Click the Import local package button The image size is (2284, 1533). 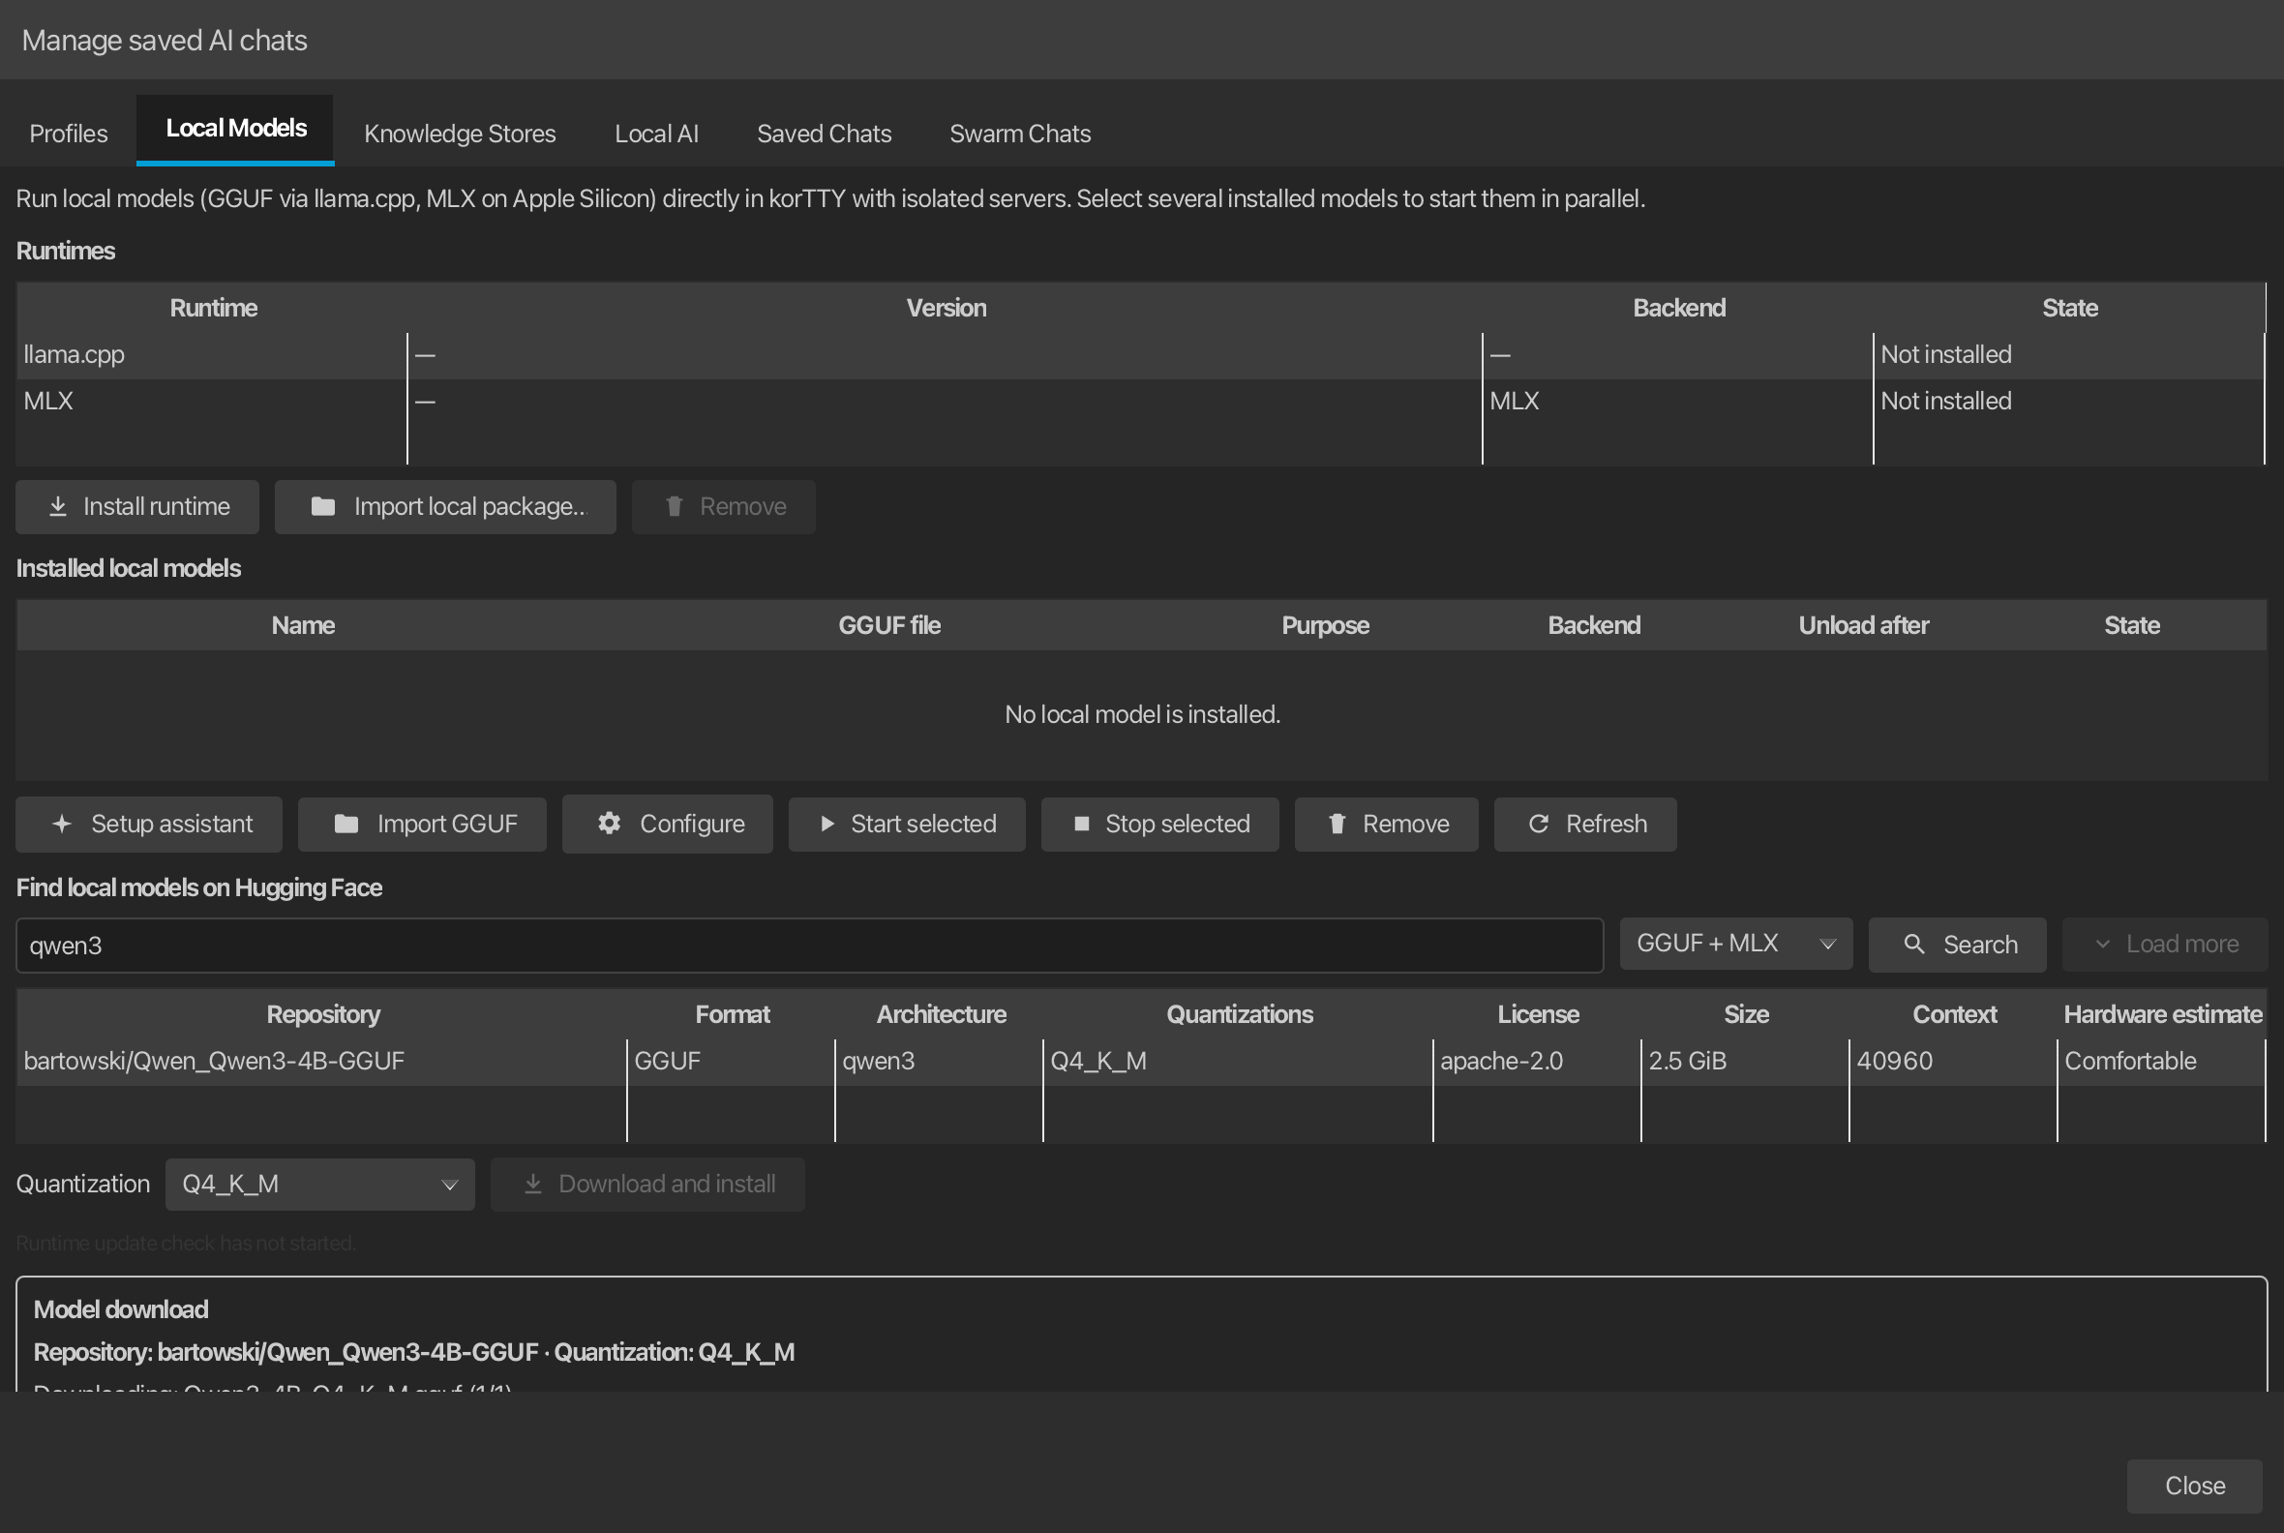coord(445,506)
